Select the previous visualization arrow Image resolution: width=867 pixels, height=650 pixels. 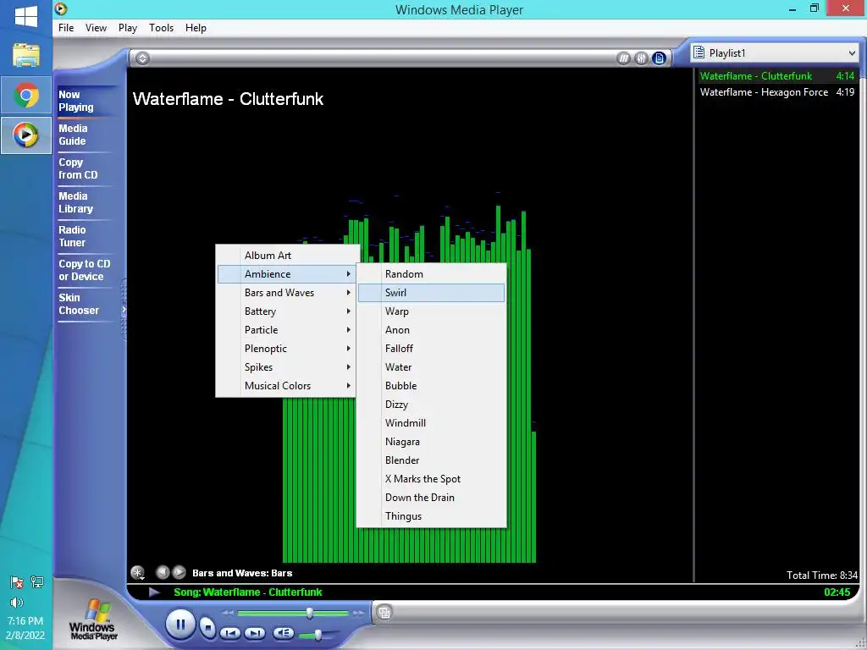click(x=163, y=572)
